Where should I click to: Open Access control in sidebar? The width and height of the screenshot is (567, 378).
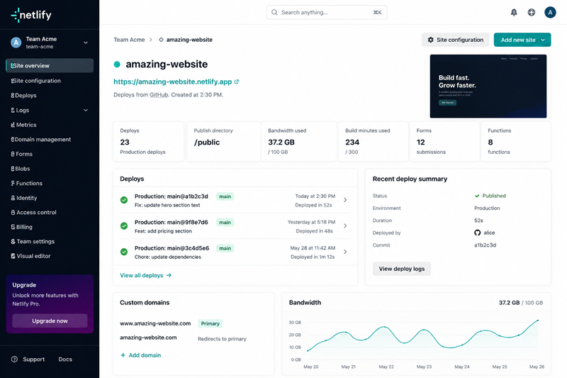50,212
